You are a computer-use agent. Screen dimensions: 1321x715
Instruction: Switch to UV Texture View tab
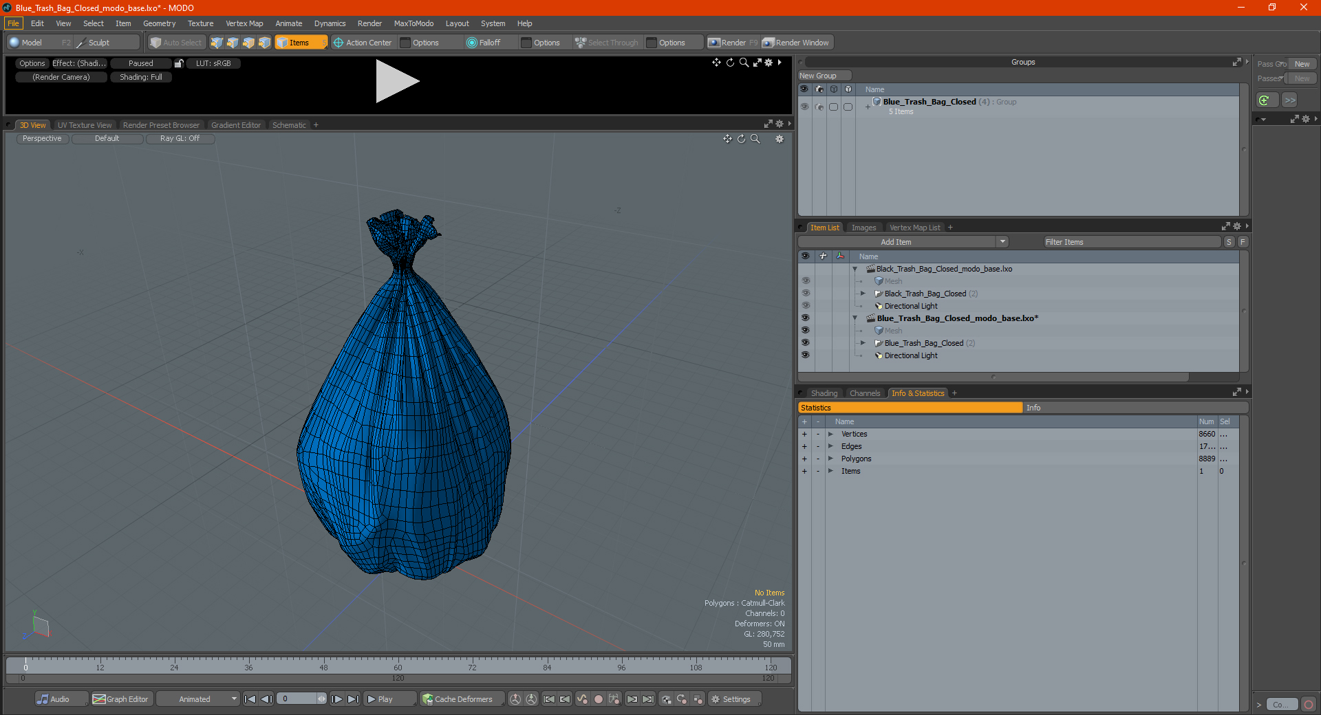tap(85, 125)
